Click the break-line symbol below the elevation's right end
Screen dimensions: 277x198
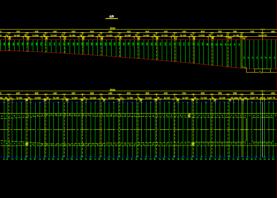[x=260, y=71]
